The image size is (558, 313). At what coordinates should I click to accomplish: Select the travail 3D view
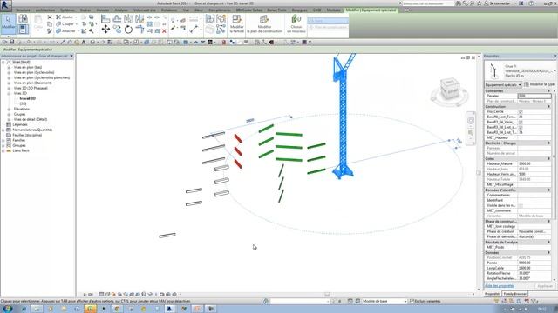tap(27, 98)
